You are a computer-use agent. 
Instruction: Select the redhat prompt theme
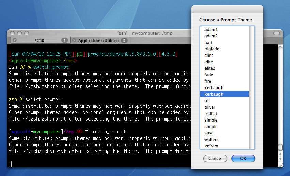(x=225, y=114)
